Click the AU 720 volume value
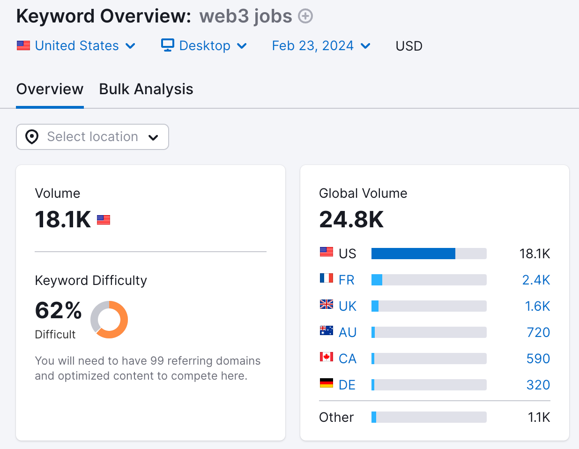 pos(538,332)
